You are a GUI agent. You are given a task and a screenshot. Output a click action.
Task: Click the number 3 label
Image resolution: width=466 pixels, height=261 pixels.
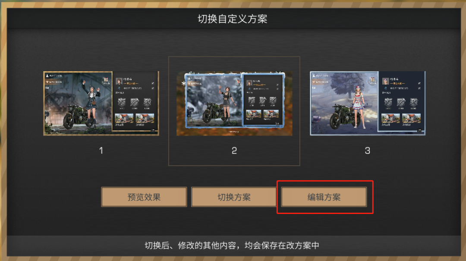pyautogui.click(x=368, y=151)
